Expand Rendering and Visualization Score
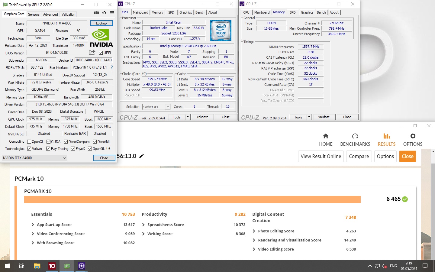This screenshot has width=435, height=272. 254,240
